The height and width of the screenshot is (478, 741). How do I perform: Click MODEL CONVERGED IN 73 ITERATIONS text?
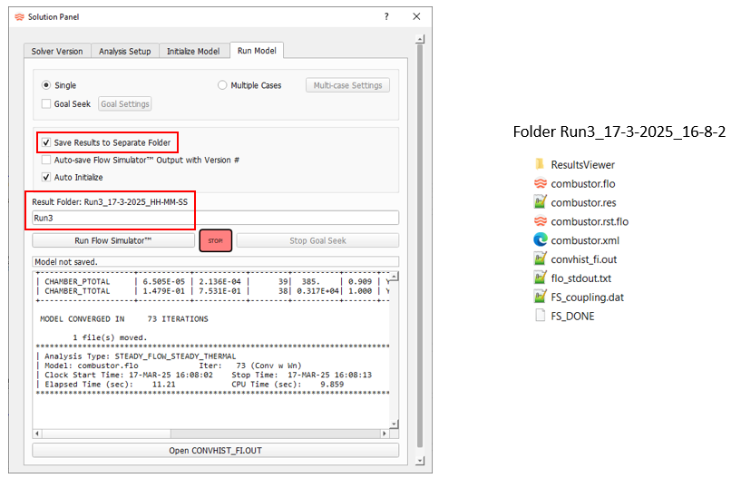124,319
